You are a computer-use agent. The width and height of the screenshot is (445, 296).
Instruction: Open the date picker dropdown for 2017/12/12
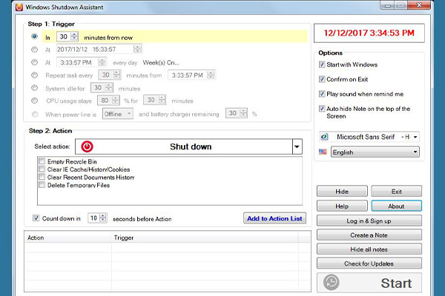coord(138,49)
